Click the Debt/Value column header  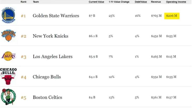(141, 2)
